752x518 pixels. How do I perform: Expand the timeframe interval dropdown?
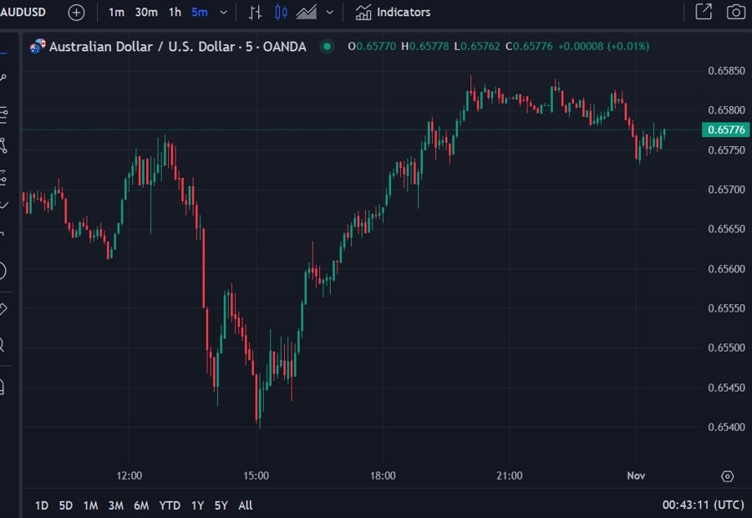click(x=223, y=13)
